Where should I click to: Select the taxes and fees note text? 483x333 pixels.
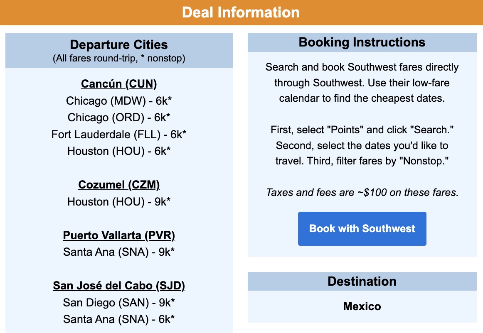click(362, 192)
